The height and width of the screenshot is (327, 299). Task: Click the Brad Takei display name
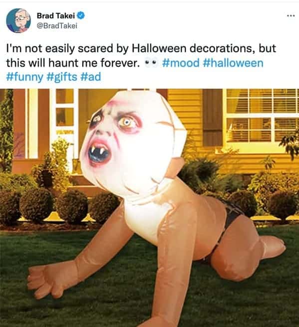tap(56, 15)
